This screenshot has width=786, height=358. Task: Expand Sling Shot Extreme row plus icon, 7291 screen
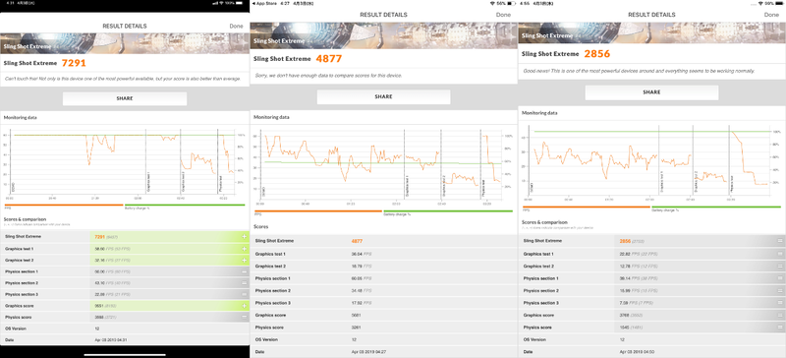(244, 236)
